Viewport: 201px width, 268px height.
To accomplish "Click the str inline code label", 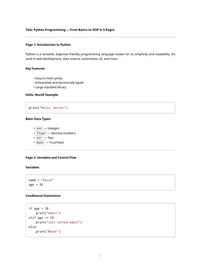I will point(39,138).
